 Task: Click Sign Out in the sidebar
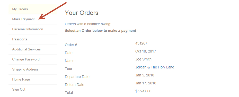coord(33,90)
